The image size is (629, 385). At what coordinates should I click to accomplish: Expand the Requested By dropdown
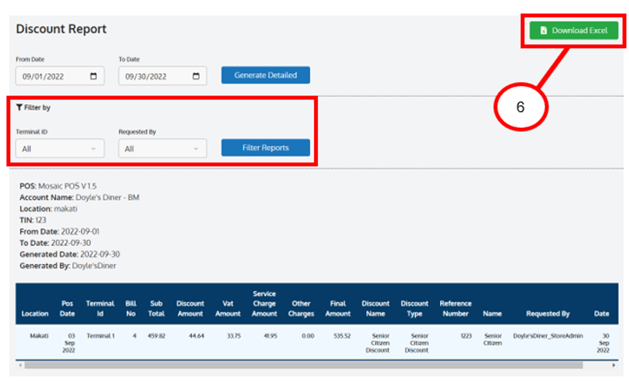pyautogui.click(x=162, y=149)
